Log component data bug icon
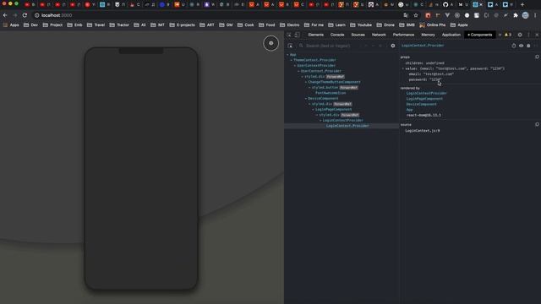The width and height of the screenshot is (541, 304). click(528, 46)
